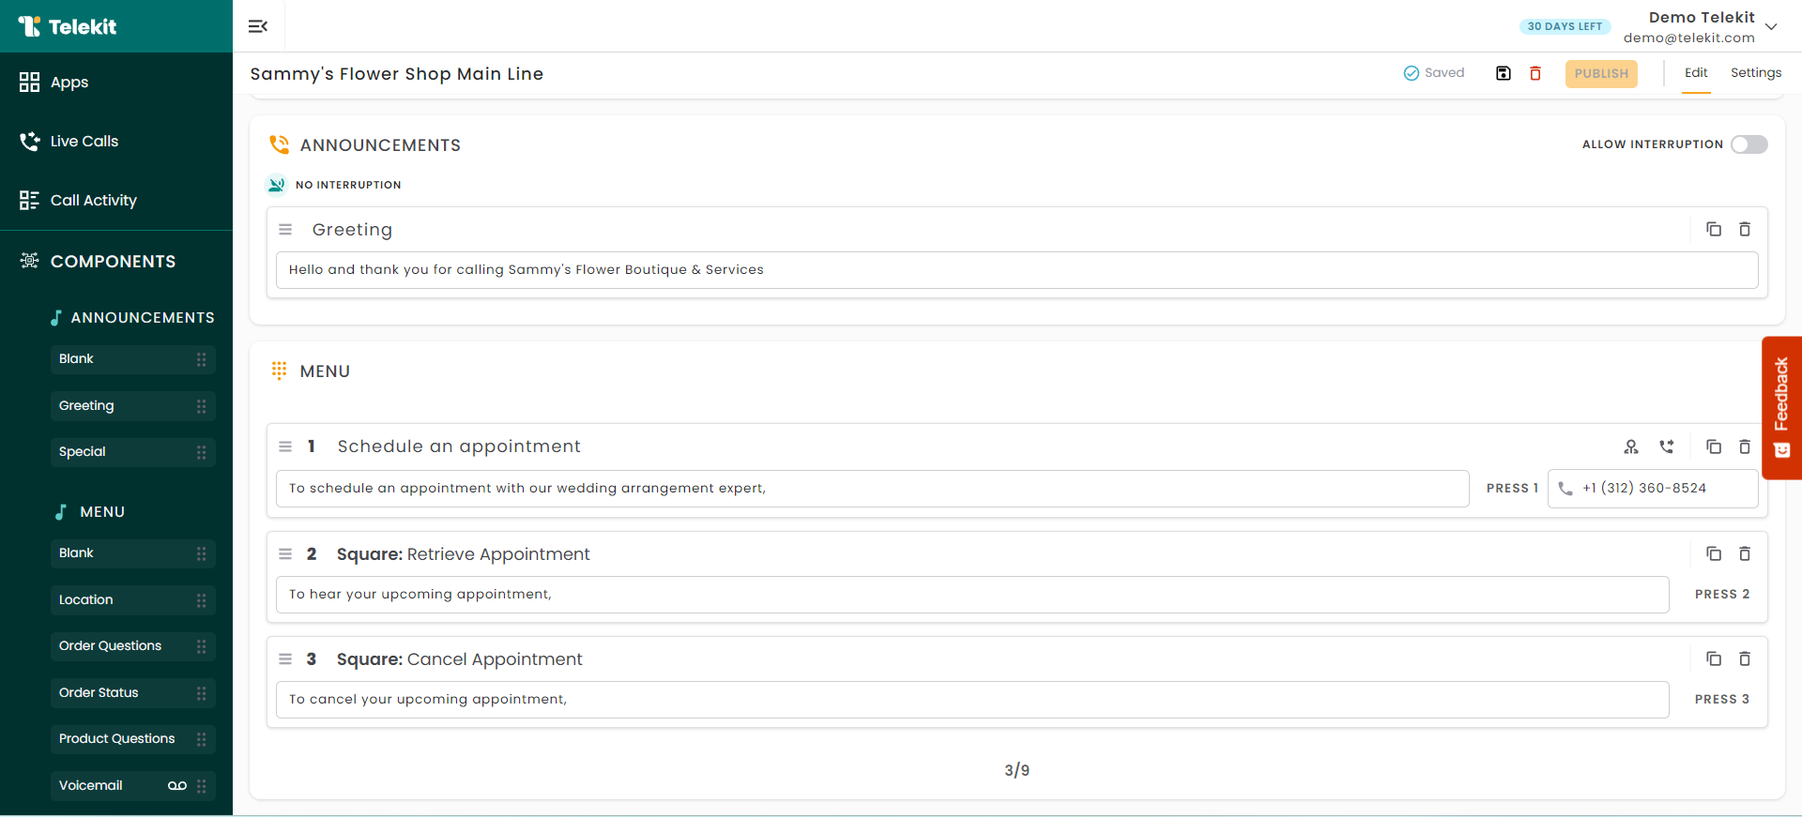The image size is (1802, 817).
Task: Grab the Retrieve Appointment drag handle
Action: tap(285, 554)
